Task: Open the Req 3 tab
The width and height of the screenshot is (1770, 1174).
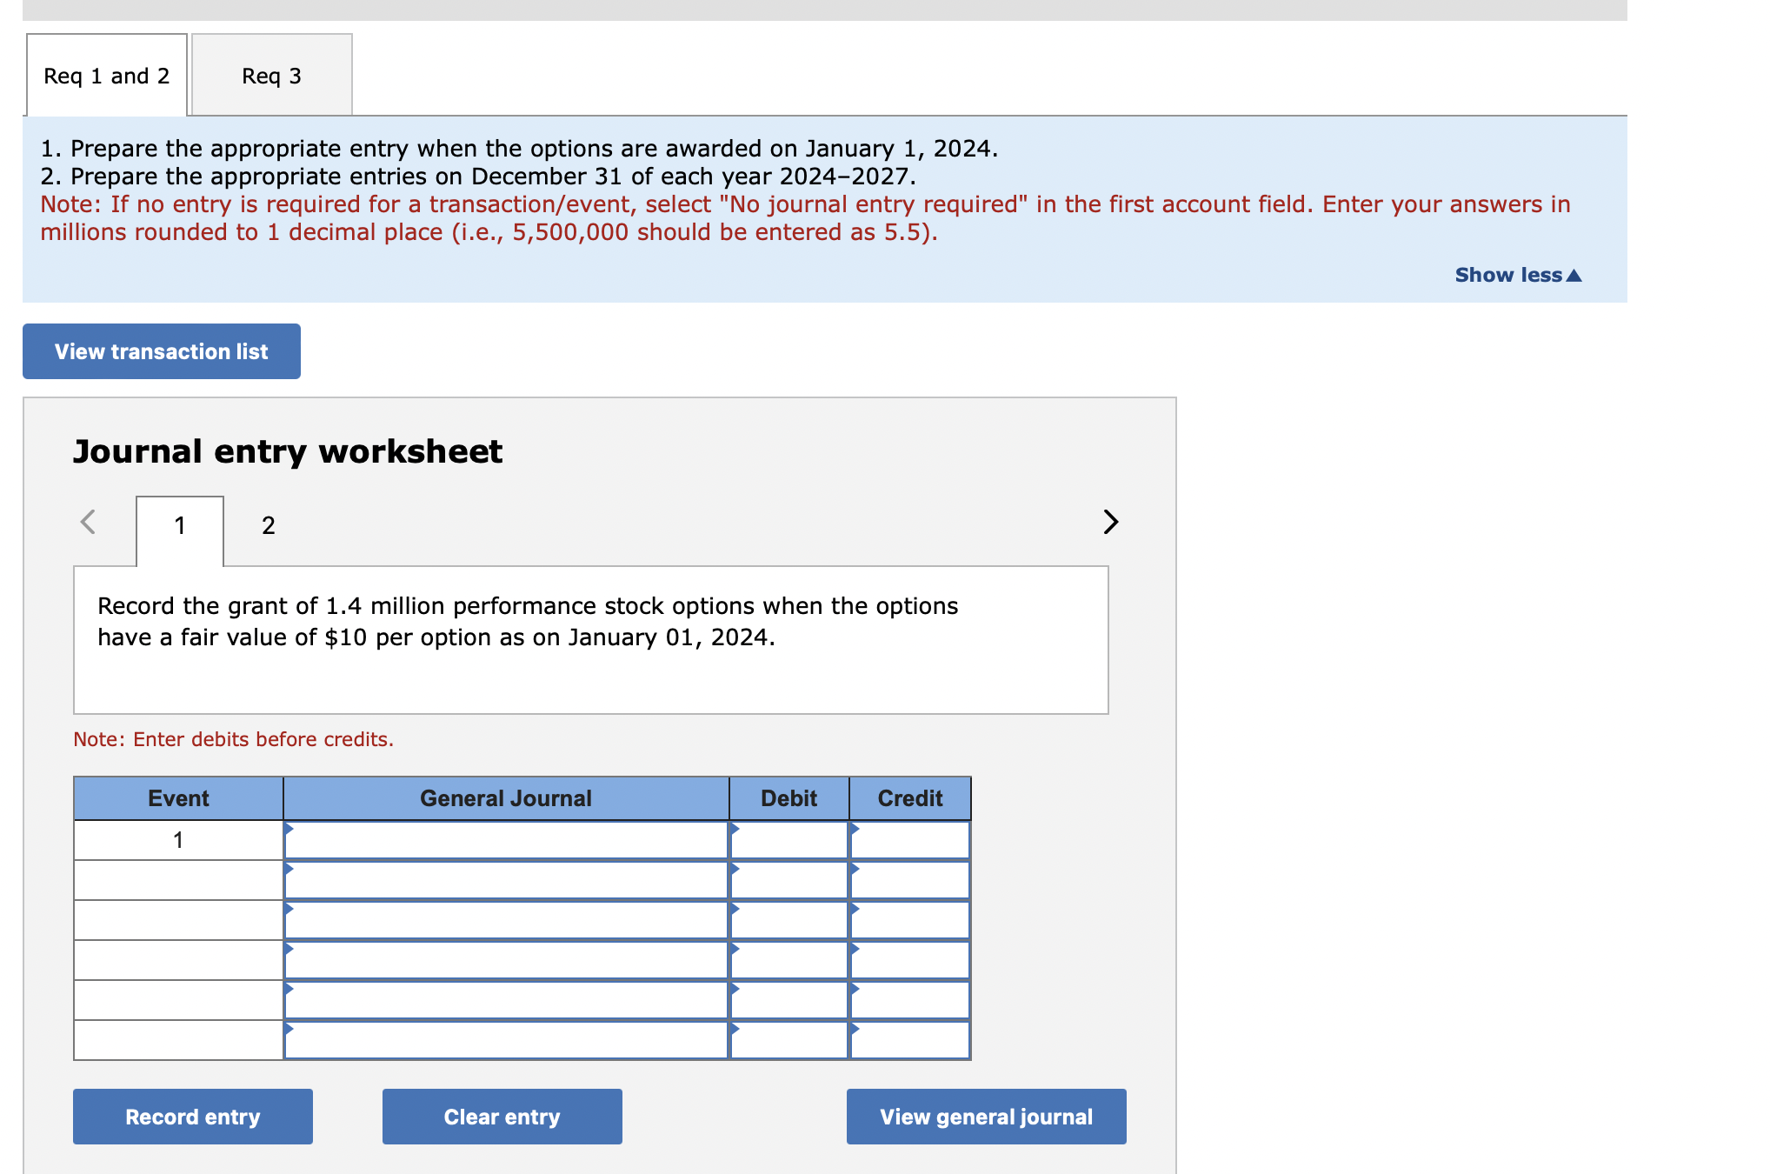Action: coord(271,76)
